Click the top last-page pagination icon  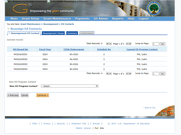click(x=130, y=44)
